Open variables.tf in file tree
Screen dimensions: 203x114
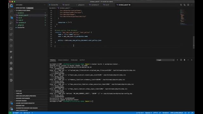(x=31, y=22)
